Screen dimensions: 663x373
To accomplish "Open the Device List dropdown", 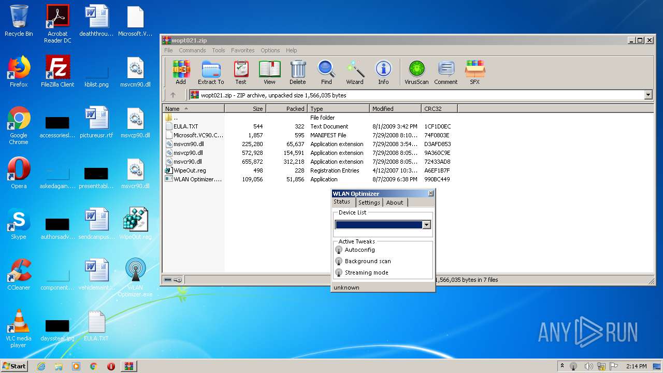I will point(427,225).
